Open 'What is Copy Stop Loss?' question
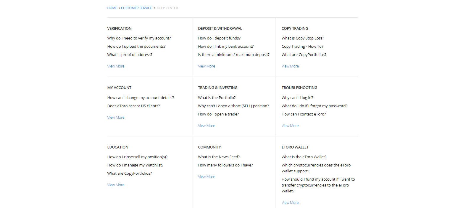Image resolution: width=466 pixels, height=208 pixels. click(x=303, y=38)
